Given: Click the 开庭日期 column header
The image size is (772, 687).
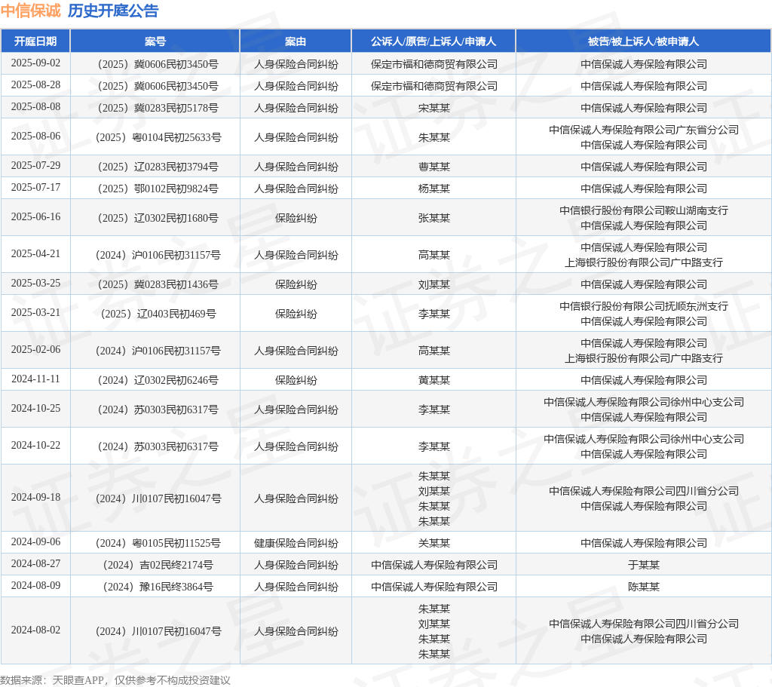Looking at the screenshot, I should (35, 41).
